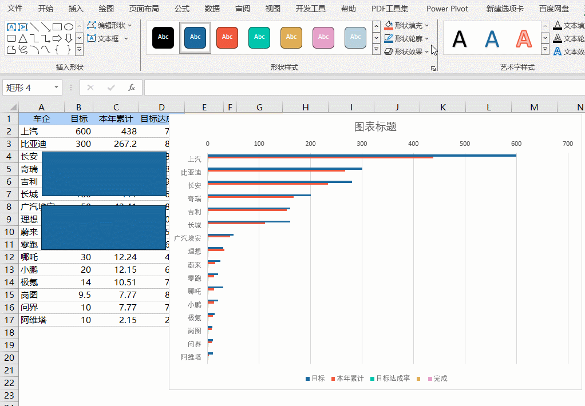Expand Text Box (文本框) dropdown arrow
The width and height of the screenshot is (585, 406).
tap(126, 38)
